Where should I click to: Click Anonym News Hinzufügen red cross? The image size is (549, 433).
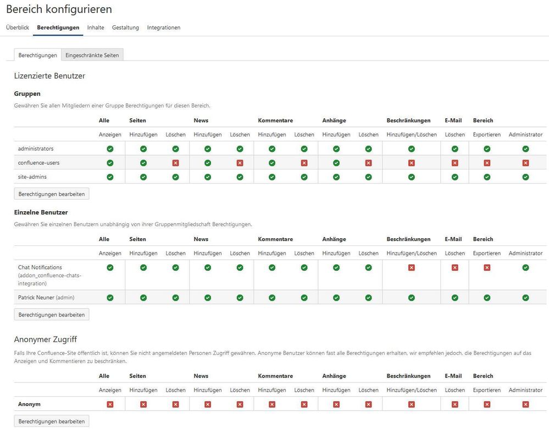pyautogui.click(x=208, y=404)
